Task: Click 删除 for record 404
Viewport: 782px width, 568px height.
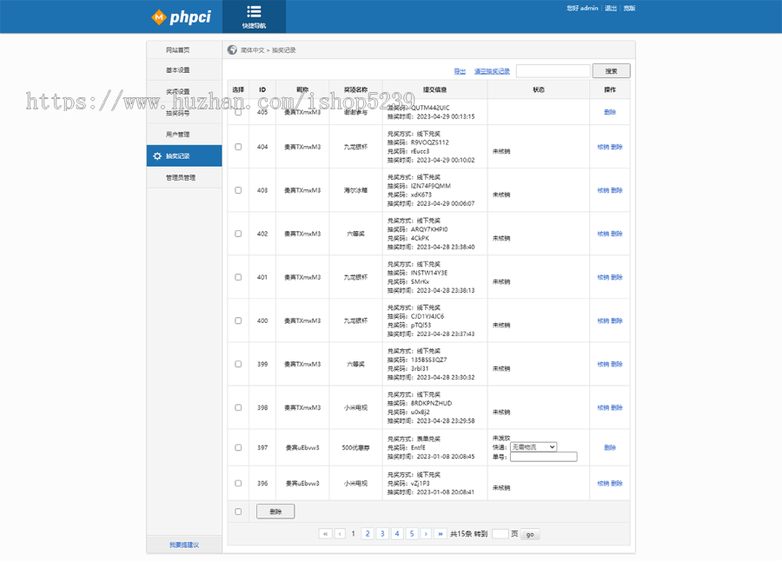Action: pyautogui.click(x=616, y=147)
